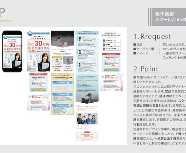186x153 pixels.
Task: Click the red-bordered deadline notice box at bottom
Action: pos(87,136)
